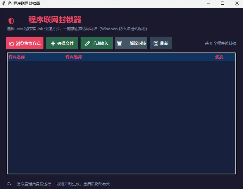
Task: Click the pencil icon on 手动输入
Action: 88,44
